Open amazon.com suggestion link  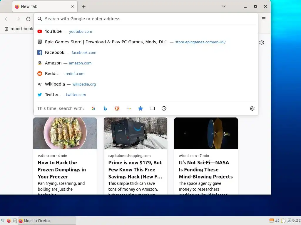click(x=80, y=63)
